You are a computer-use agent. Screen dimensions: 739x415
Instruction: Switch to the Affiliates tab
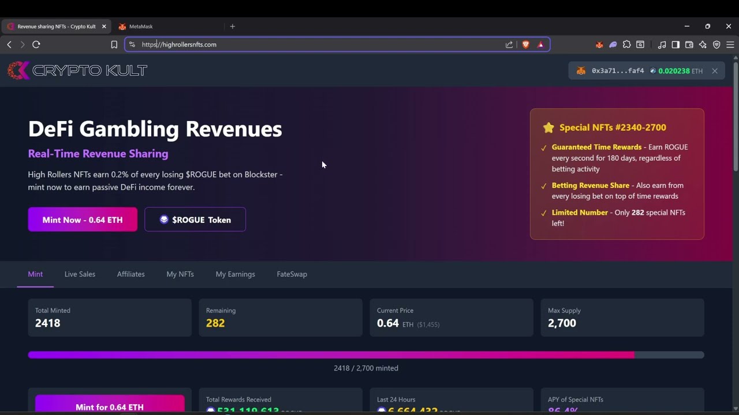pyautogui.click(x=131, y=274)
